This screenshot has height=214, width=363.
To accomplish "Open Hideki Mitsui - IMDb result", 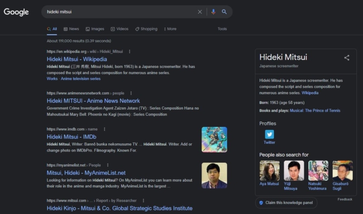I will point(72,137).
